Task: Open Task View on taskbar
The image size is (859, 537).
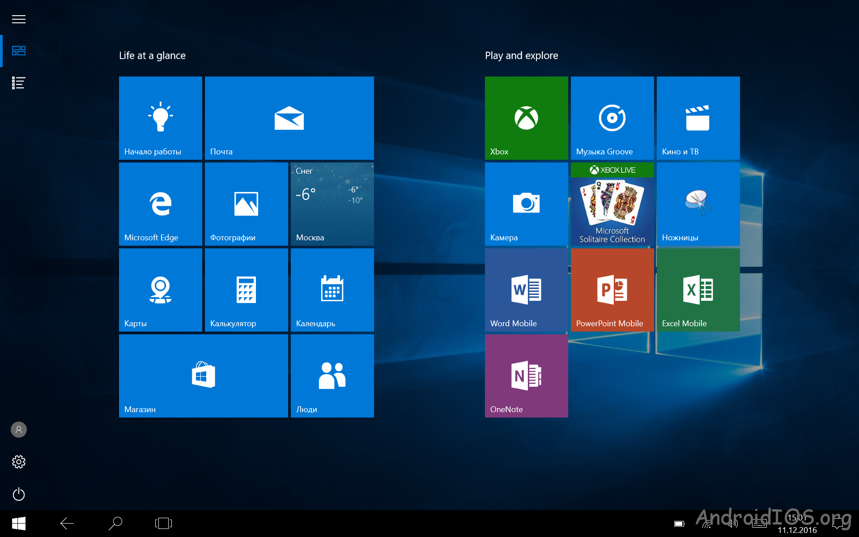Action: tap(163, 523)
